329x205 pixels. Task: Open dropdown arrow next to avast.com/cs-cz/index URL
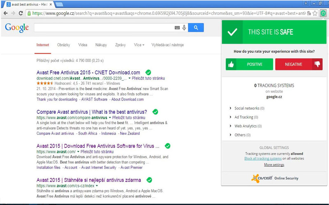(x=97, y=186)
